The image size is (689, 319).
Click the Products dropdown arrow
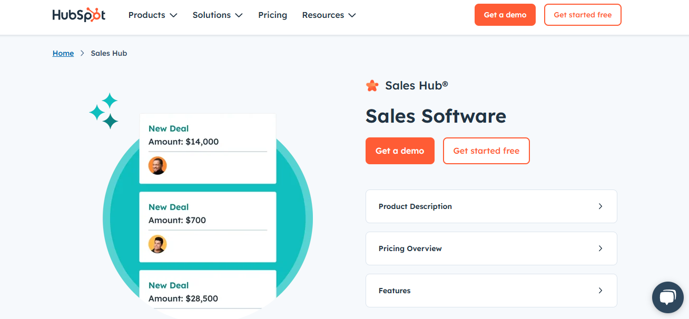[173, 15]
